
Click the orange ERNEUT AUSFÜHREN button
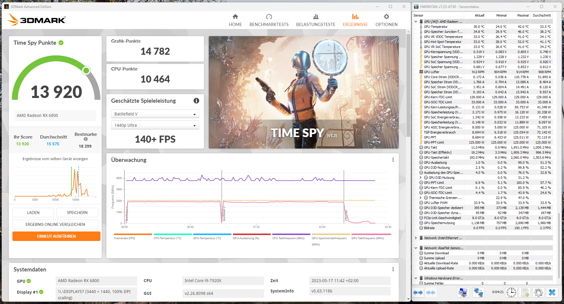(x=56, y=236)
